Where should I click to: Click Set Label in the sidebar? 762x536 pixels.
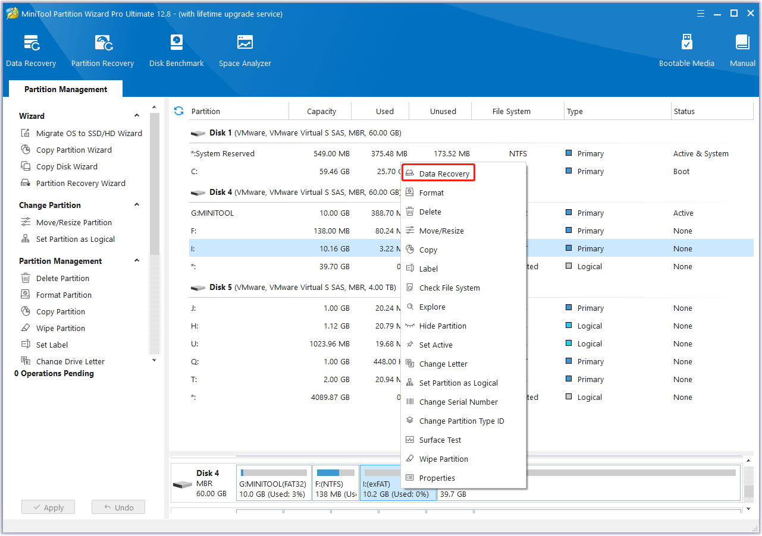pos(44,345)
